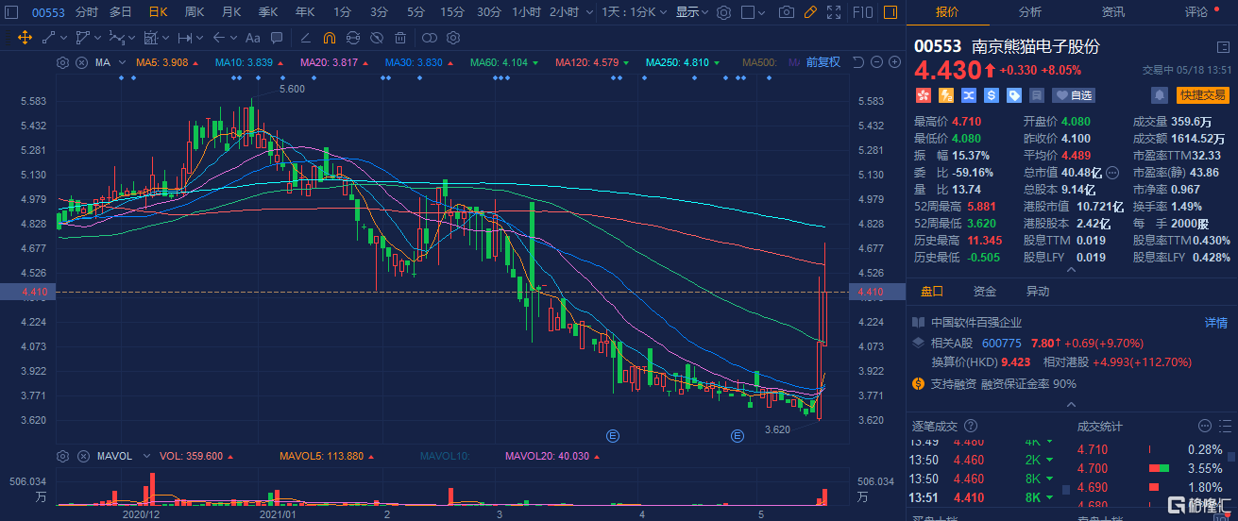This screenshot has height=521, width=1238.
Task: Delete drawings with the trash icon
Action: [x=400, y=38]
